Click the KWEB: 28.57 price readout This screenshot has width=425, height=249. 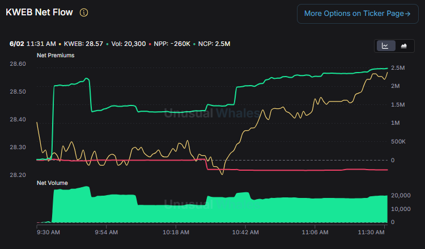(x=83, y=44)
